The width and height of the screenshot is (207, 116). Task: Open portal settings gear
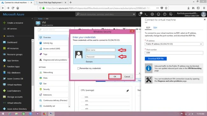pos(152,14)
